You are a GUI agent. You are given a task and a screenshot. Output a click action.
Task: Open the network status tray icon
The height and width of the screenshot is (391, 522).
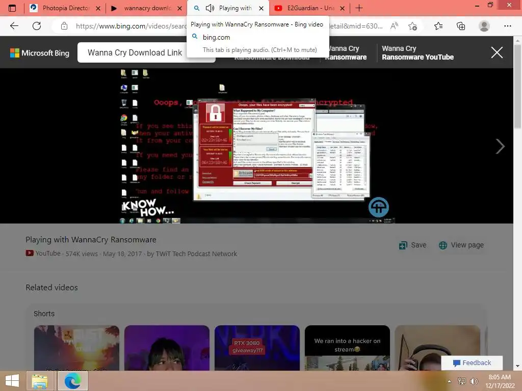coord(461,381)
